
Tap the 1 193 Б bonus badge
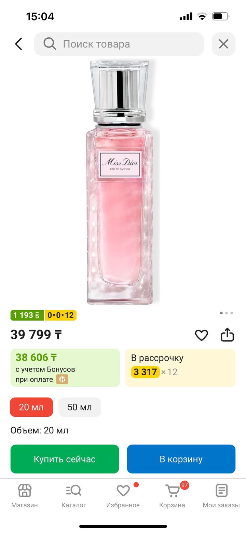point(27,315)
